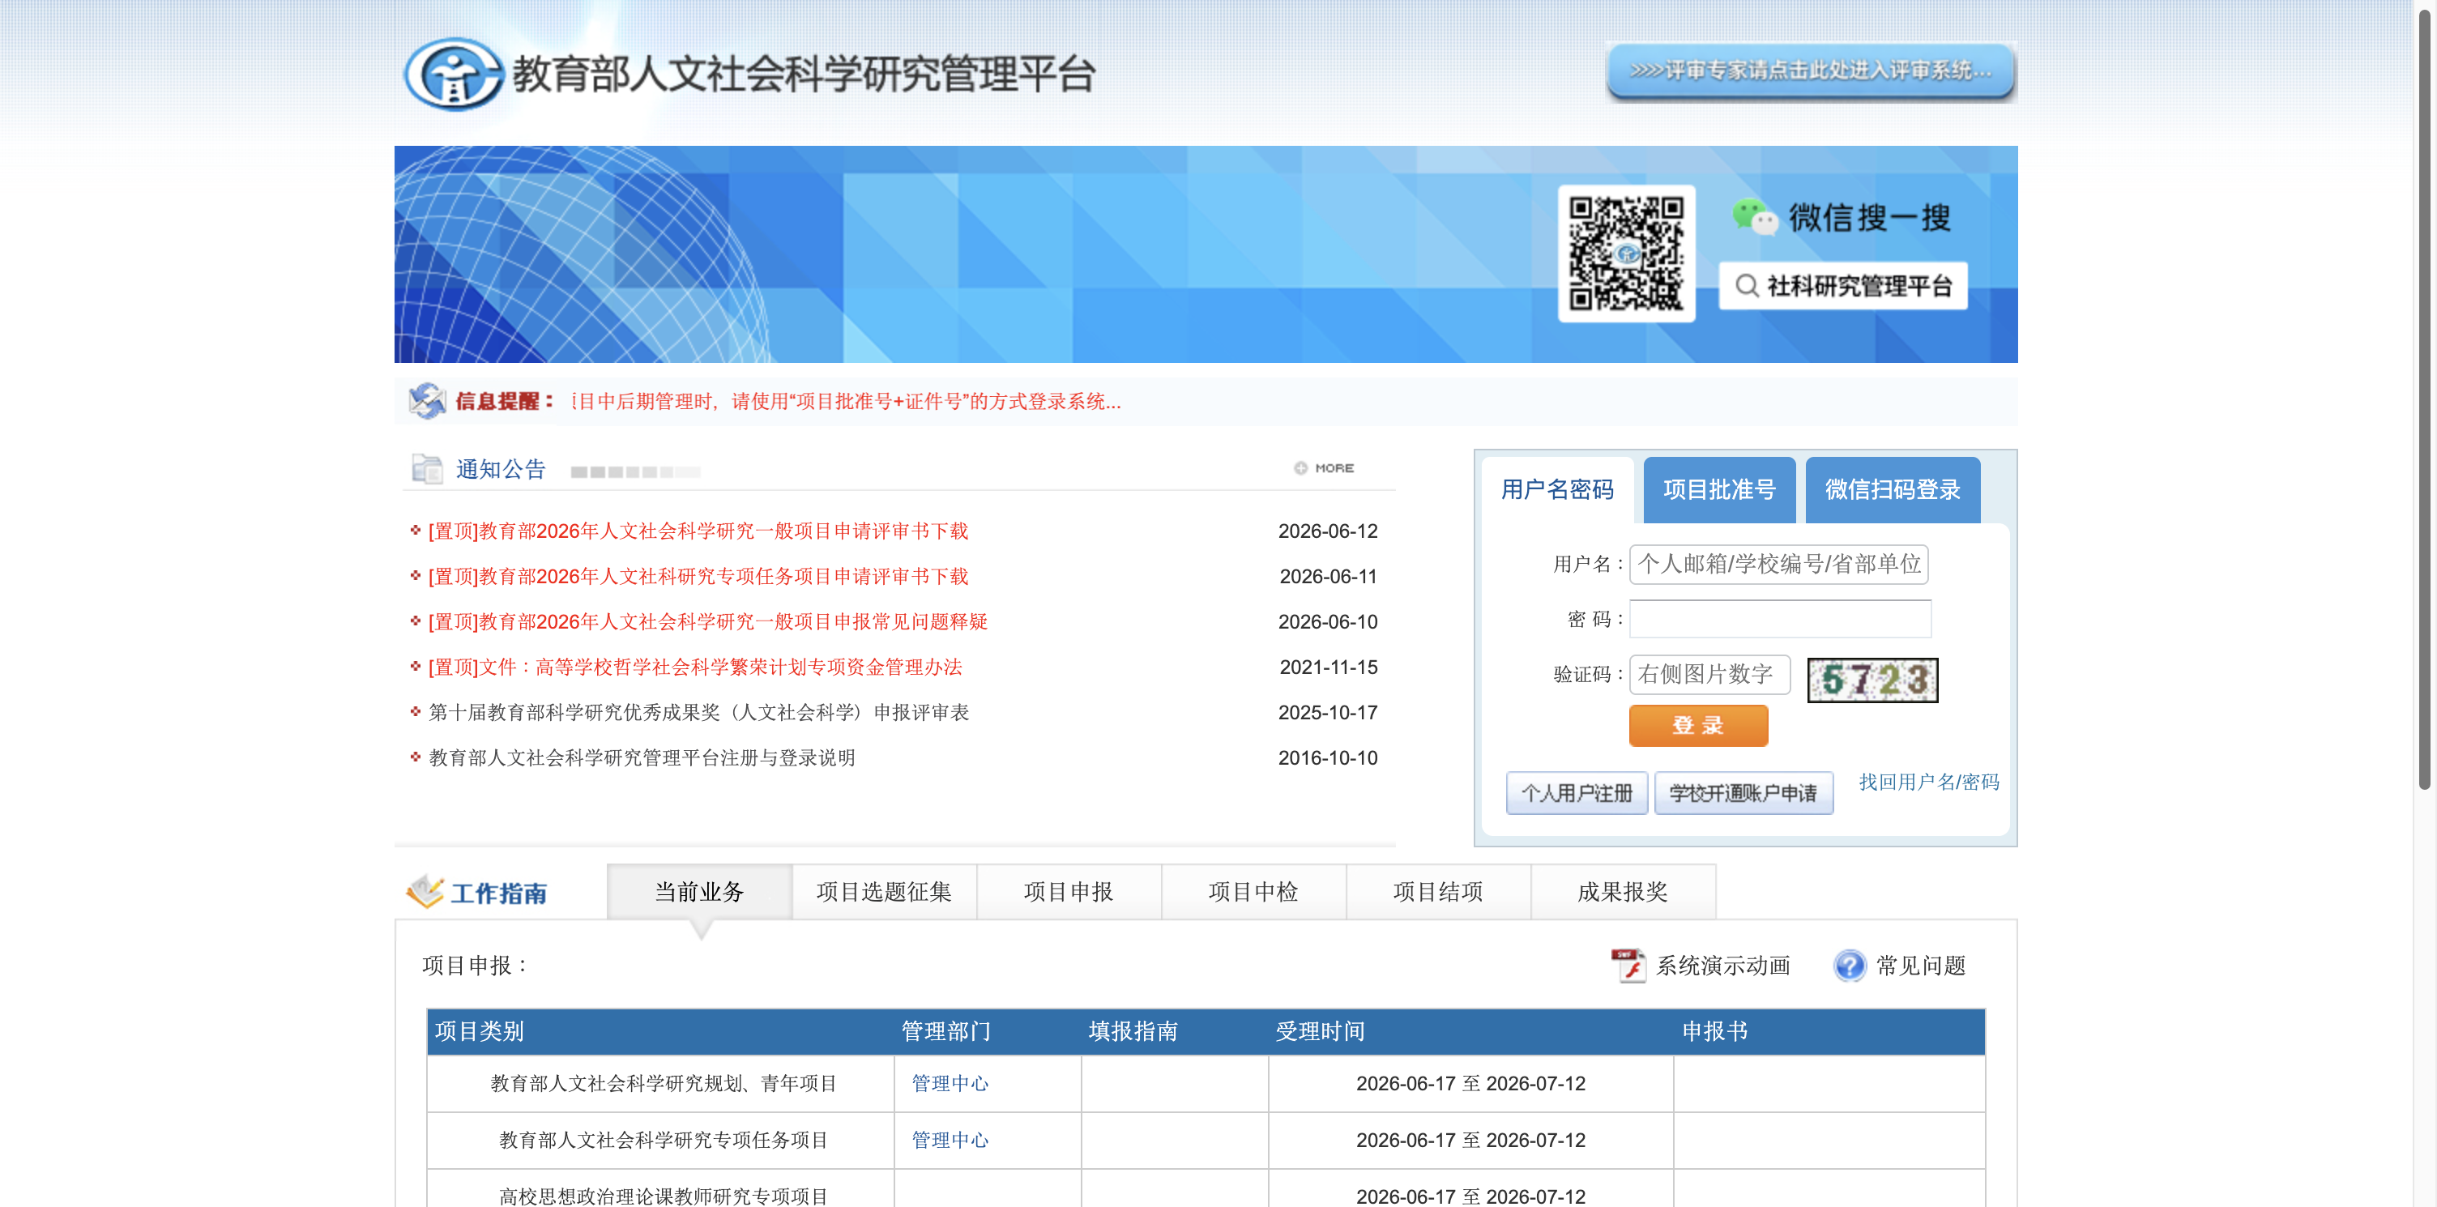Click 管理中心 in 专项任务项目 row
The image size is (2437, 1207).
click(950, 1141)
